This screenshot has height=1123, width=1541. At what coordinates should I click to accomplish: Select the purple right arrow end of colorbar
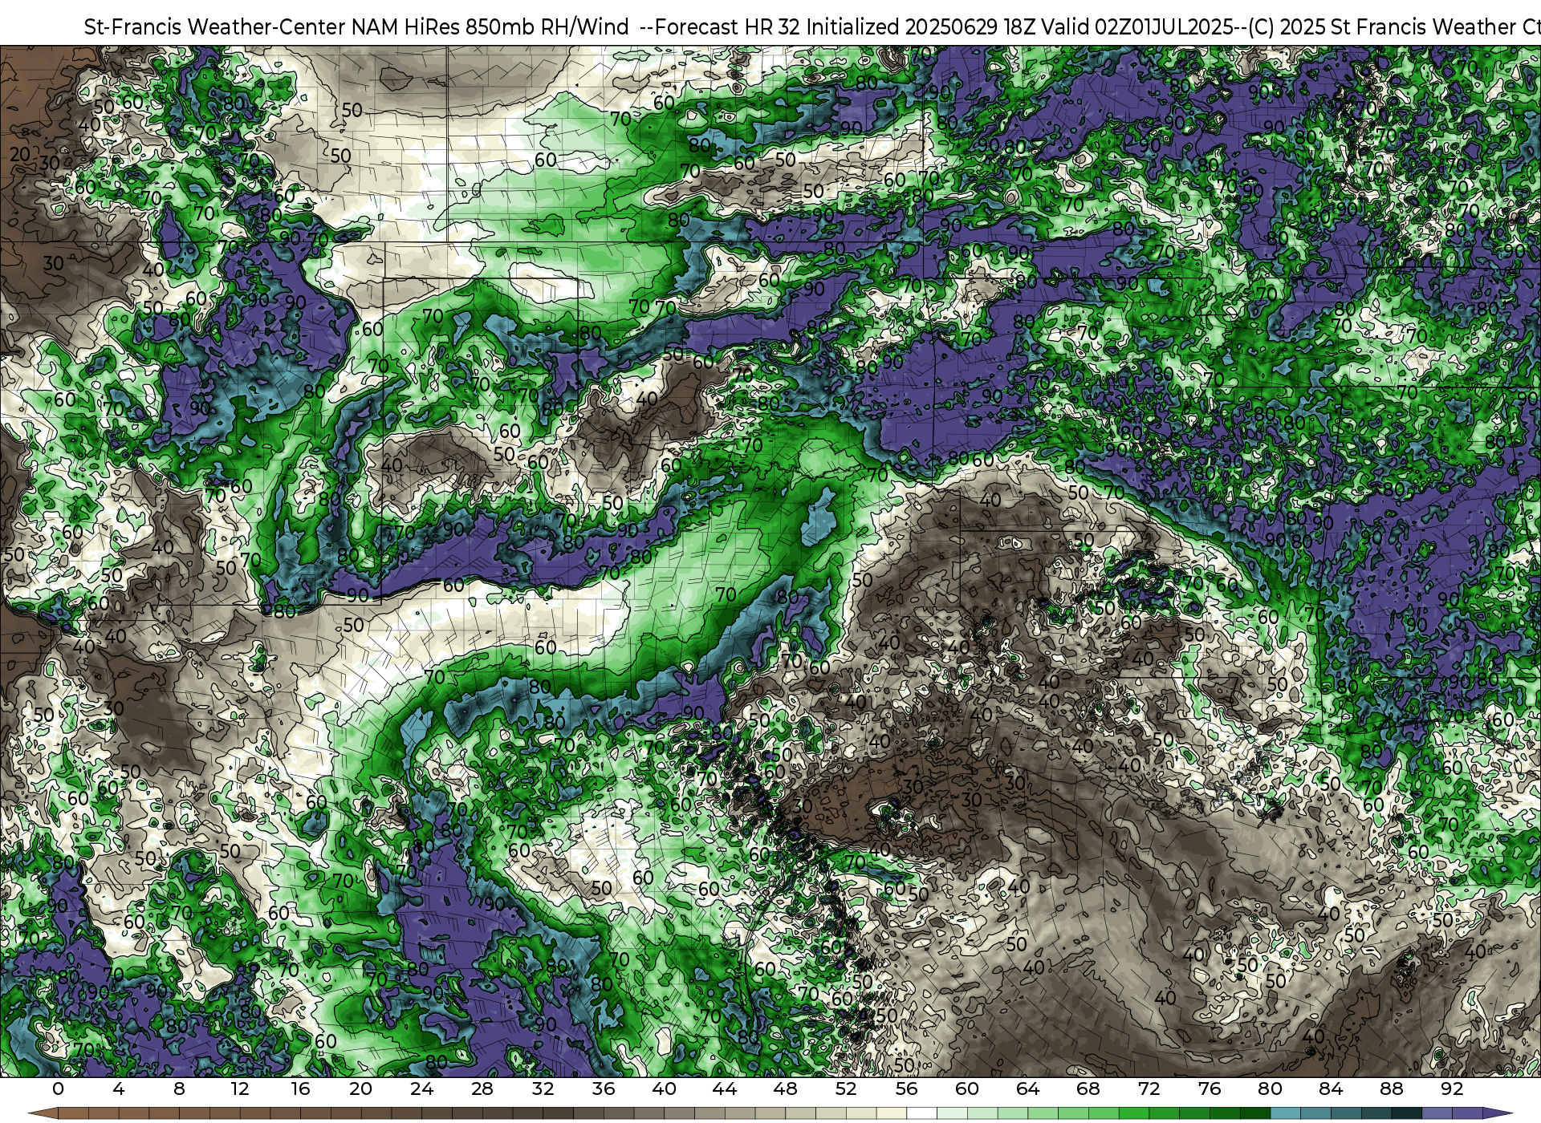pyautogui.click(x=1498, y=1114)
